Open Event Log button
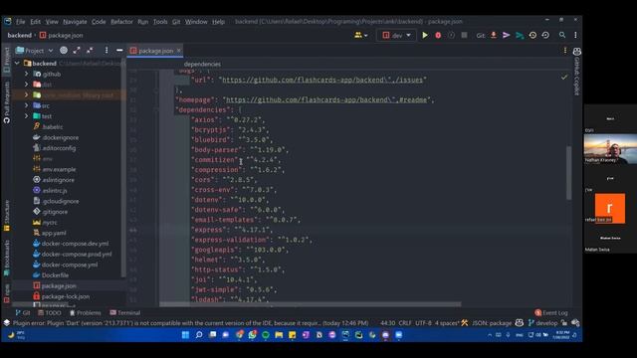 tap(551, 313)
